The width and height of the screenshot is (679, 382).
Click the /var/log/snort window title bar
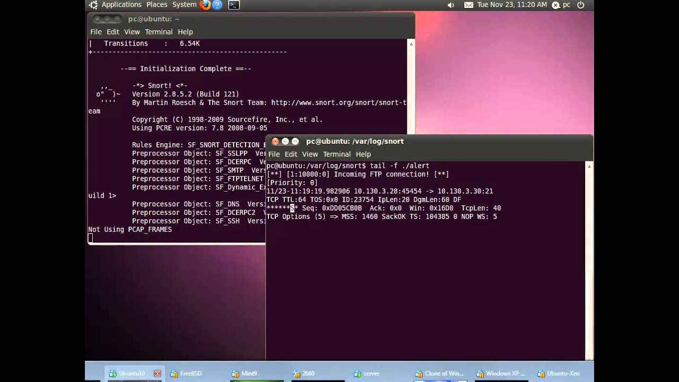(x=430, y=142)
